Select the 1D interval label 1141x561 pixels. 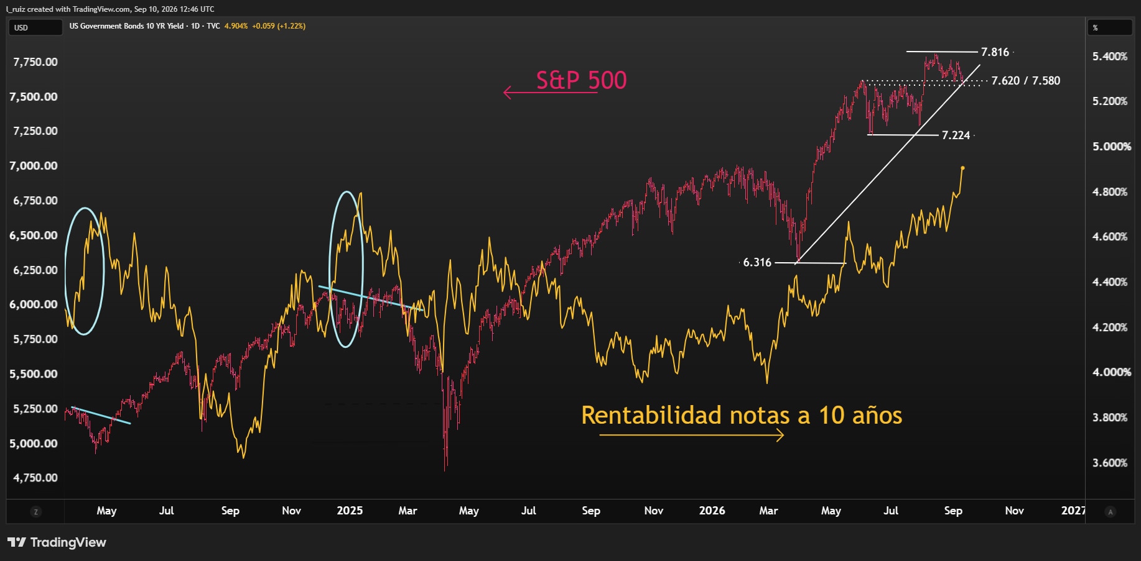195,26
